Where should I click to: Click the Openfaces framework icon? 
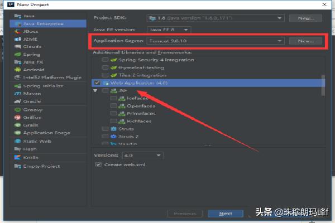pos(122,106)
